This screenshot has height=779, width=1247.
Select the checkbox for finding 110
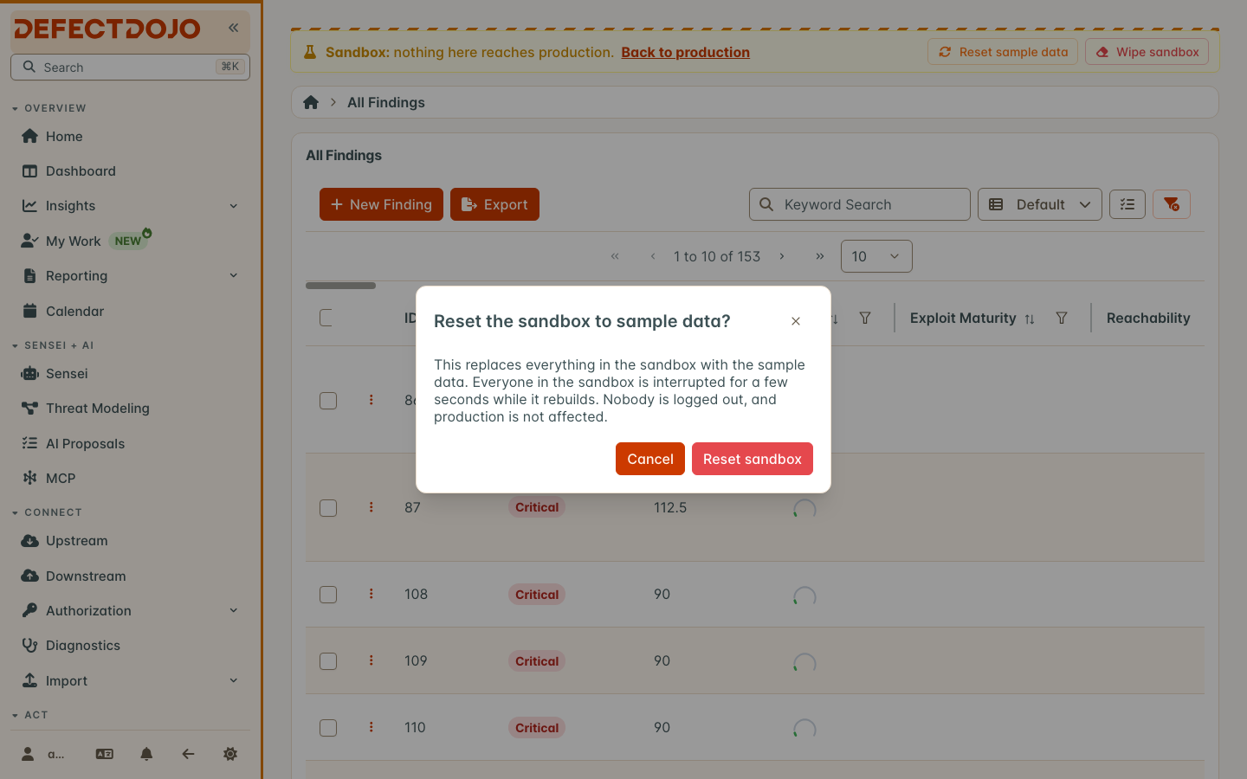pyautogui.click(x=328, y=728)
